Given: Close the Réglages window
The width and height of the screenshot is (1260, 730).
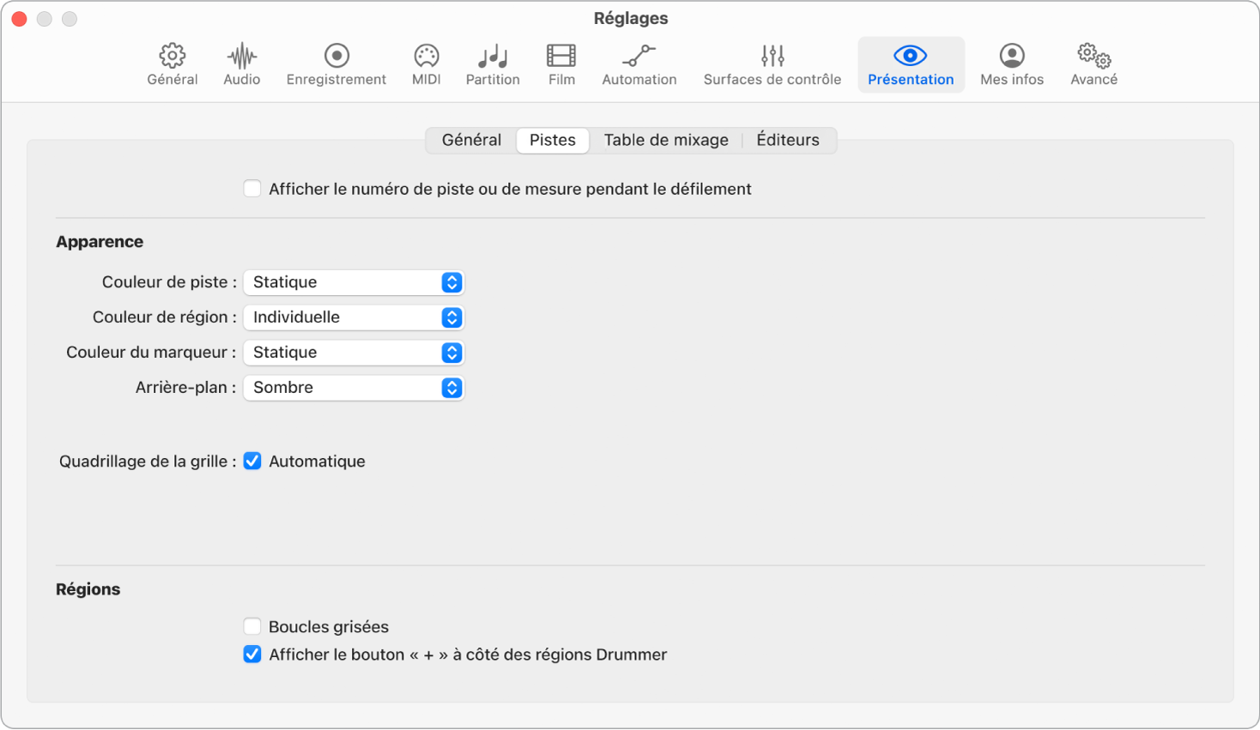Looking at the screenshot, I should tap(19, 19).
